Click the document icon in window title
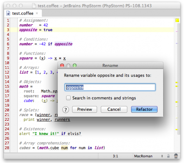This screenshot has height=163, width=184. [34, 6]
